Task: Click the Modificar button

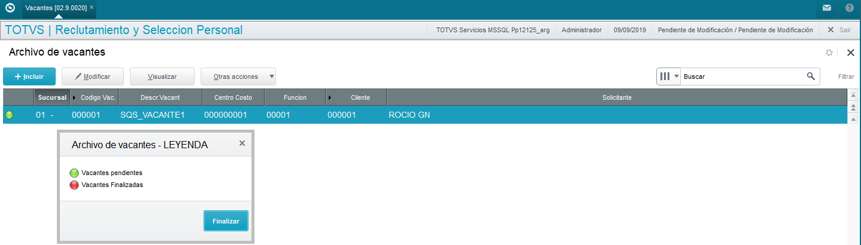Action: point(94,76)
